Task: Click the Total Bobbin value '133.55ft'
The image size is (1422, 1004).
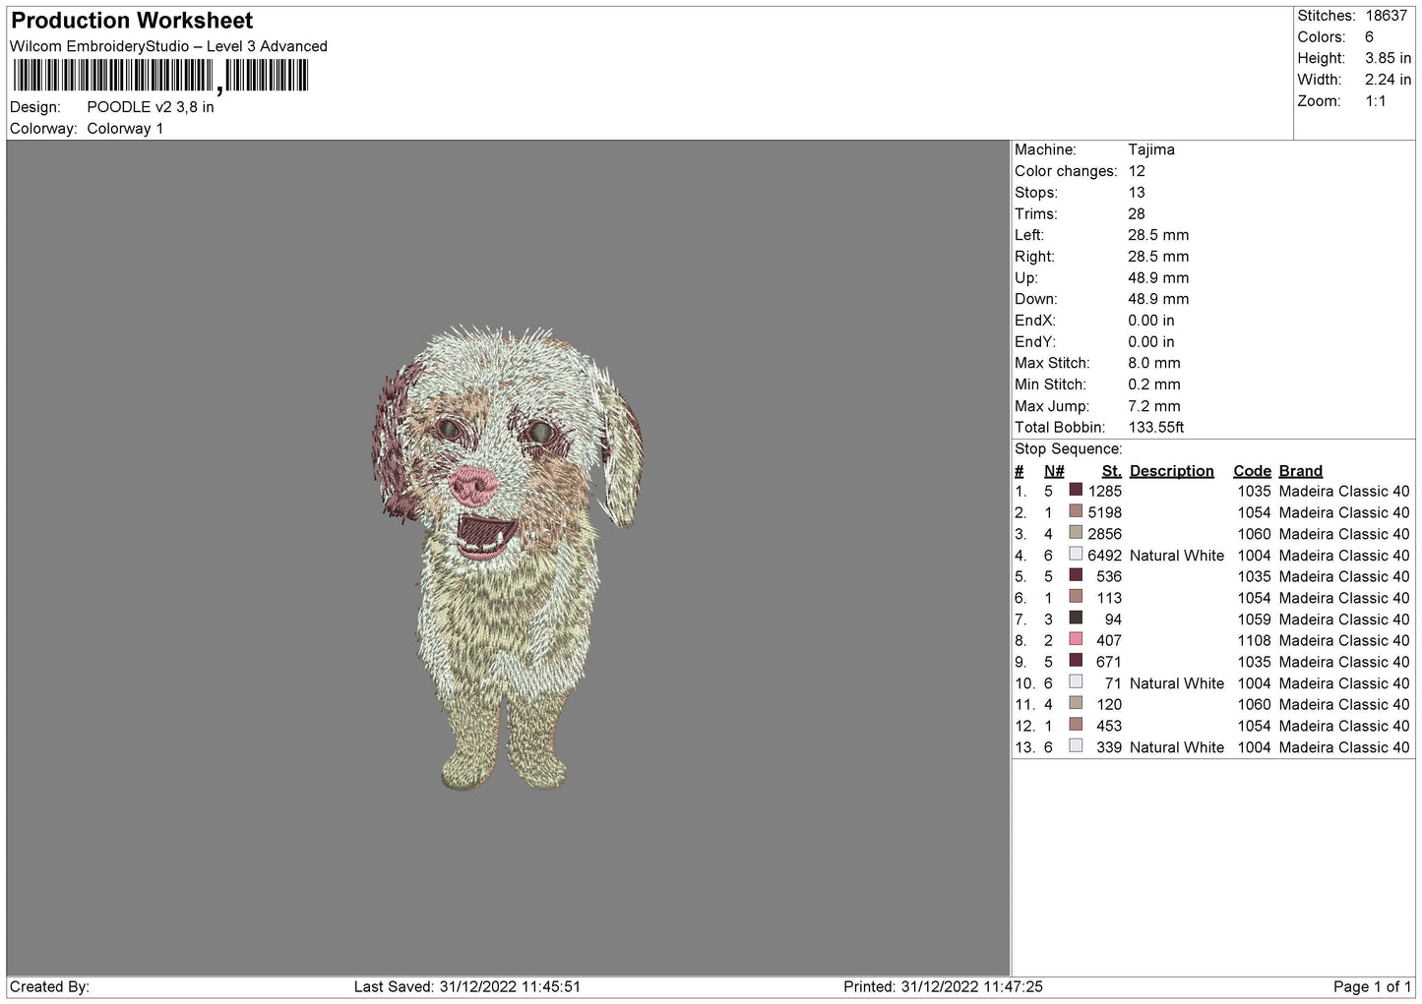Action: coord(1156,428)
